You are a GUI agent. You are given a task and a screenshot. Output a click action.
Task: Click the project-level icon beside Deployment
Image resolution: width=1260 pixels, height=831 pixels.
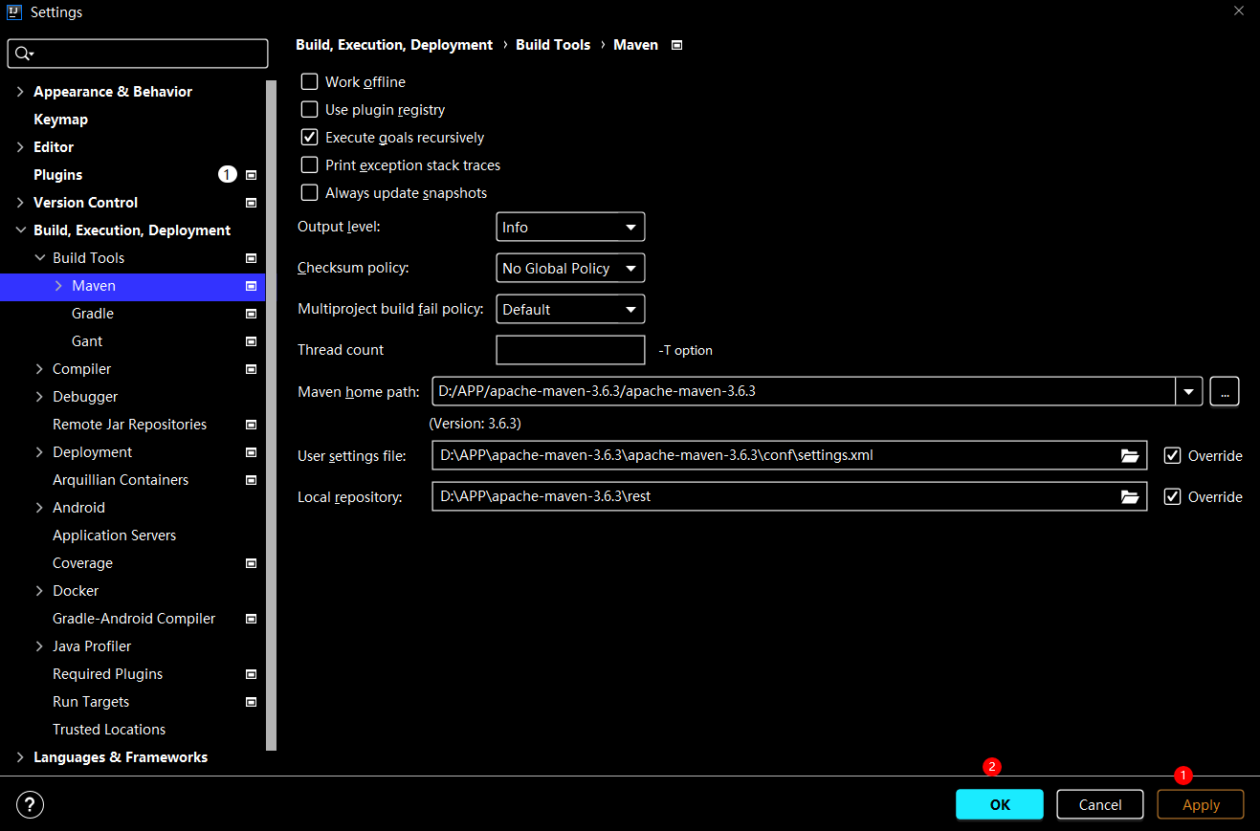[252, 452]
